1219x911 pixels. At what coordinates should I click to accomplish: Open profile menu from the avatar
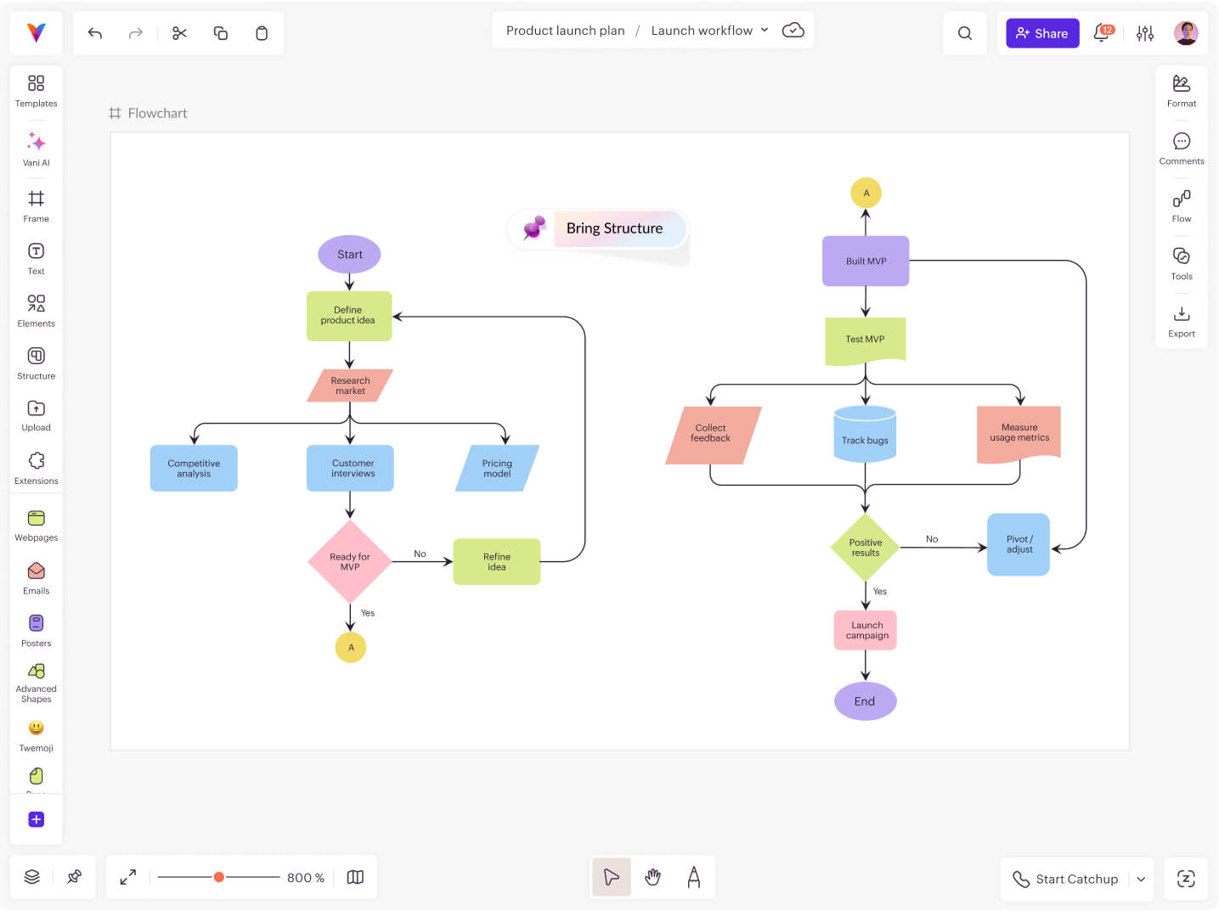pos(1186,33)
